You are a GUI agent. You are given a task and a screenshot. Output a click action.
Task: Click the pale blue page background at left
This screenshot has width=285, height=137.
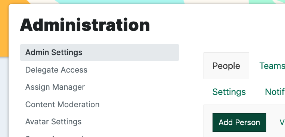click(4, 96)
